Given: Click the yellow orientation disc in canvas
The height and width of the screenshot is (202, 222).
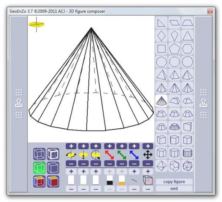Looking at the screenshot, I should pos(37,24).
